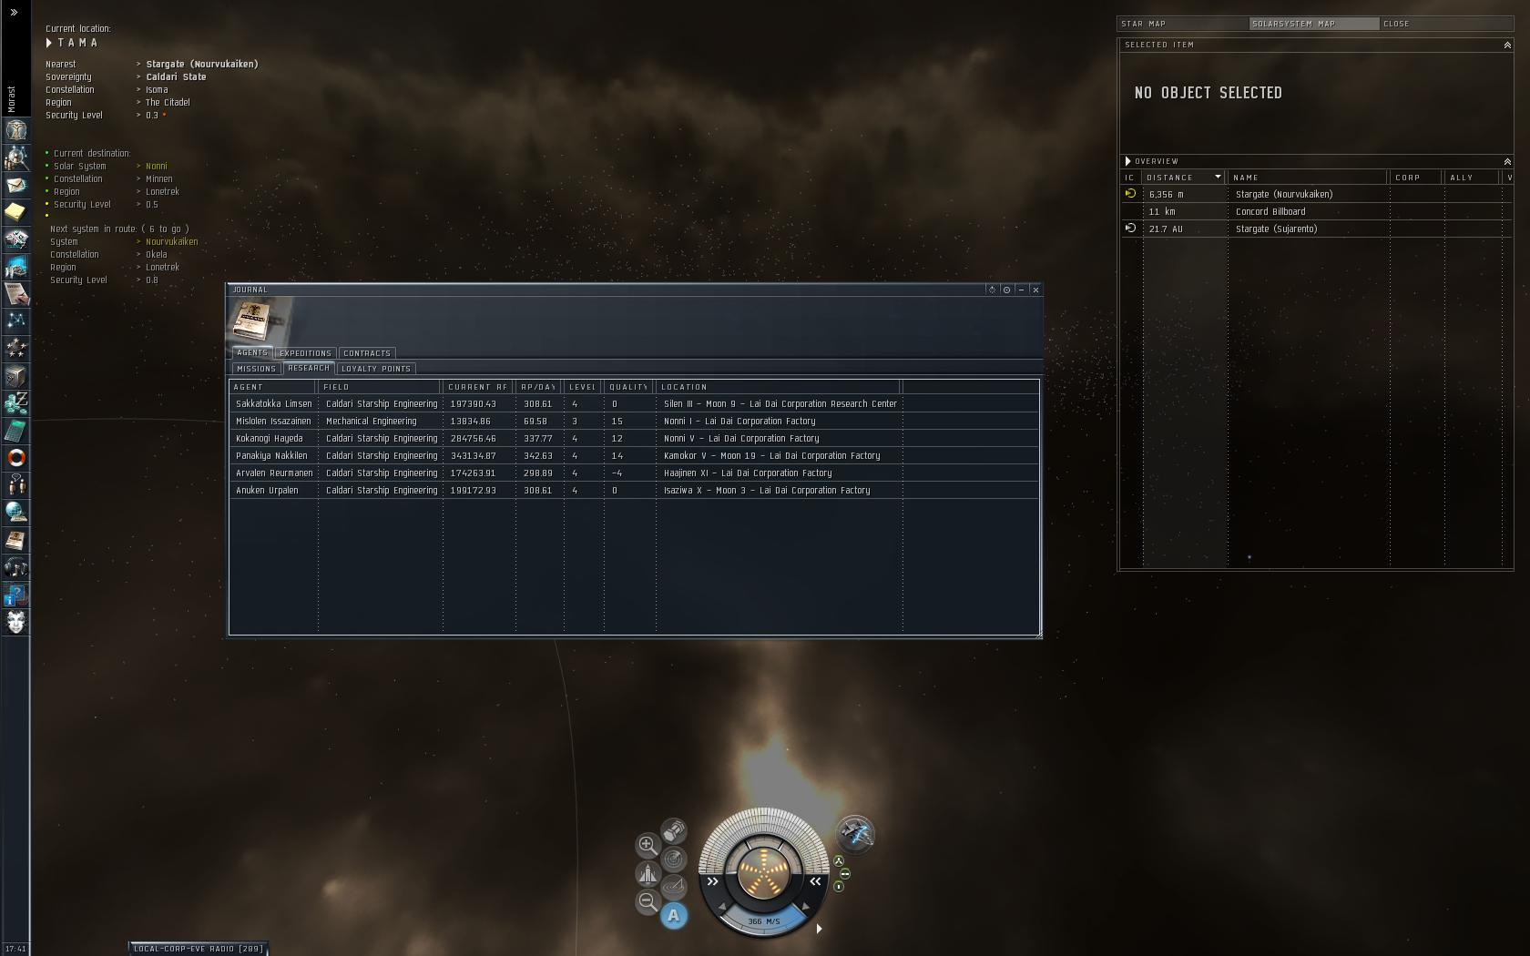This screenshot has width=1530, height=956.
Task: Open the calculator icon in sidebar
Action: pos(15,431)
